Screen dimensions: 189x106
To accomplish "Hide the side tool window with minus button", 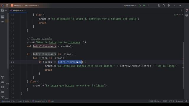I will (x=6, y=11).
